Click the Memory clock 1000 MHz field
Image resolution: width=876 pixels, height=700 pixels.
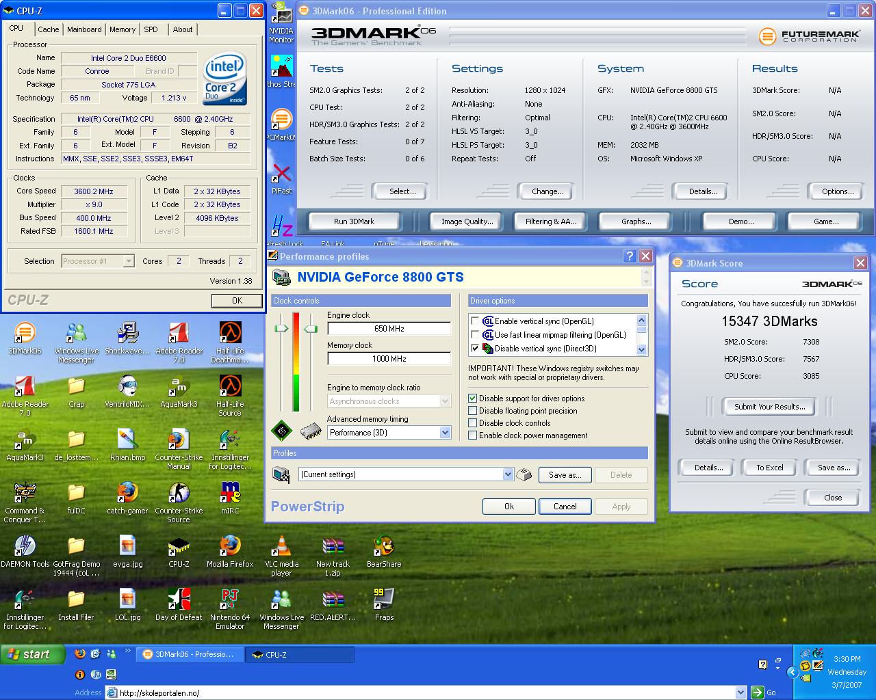389,359
